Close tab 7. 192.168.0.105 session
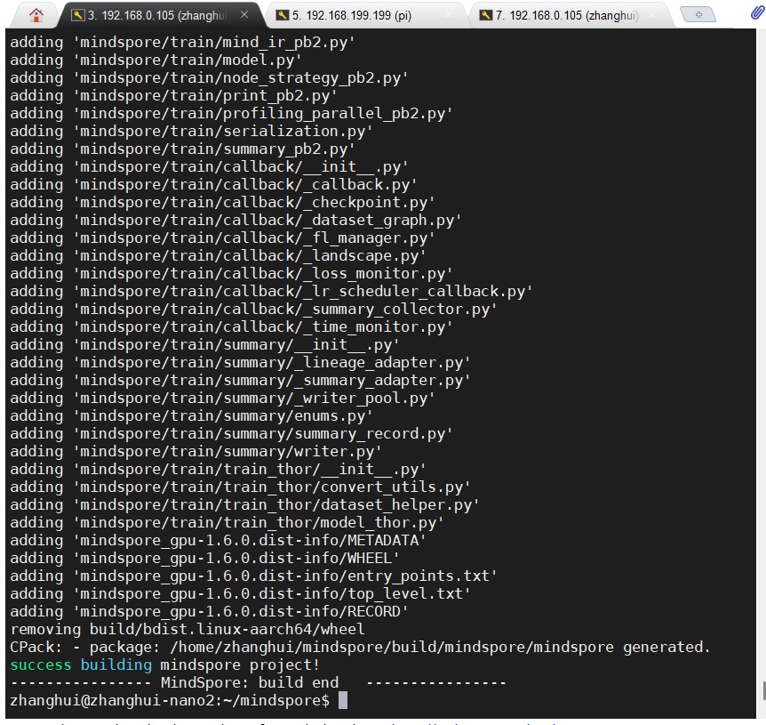 click(x=652, y=15)
